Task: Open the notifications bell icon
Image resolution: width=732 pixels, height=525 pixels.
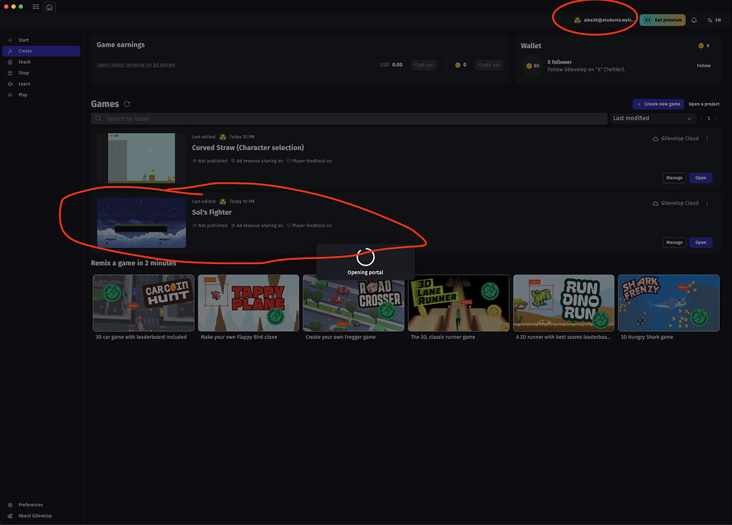Action: tap(694, 19)
